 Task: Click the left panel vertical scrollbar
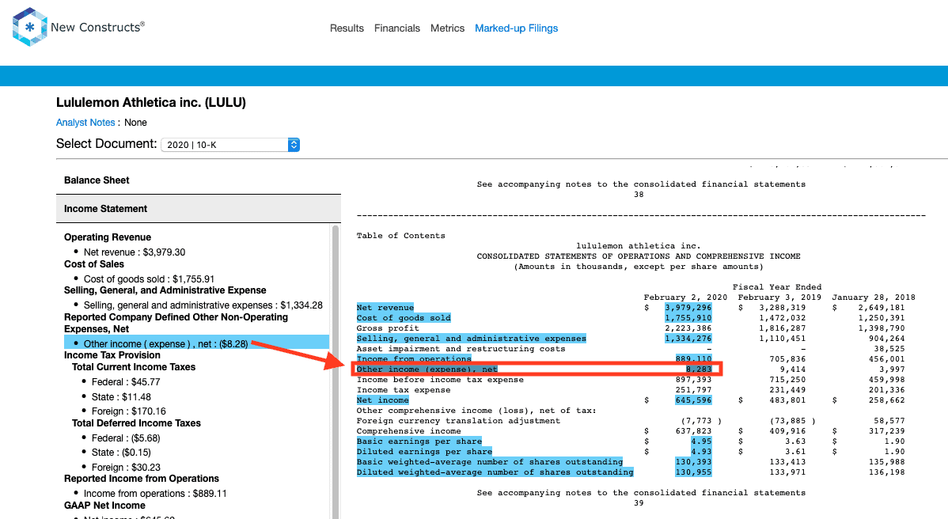pyautogui.click(x=336, y=372)
